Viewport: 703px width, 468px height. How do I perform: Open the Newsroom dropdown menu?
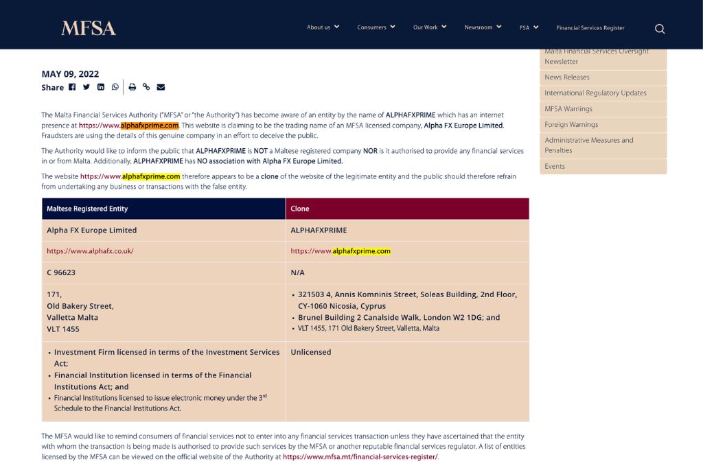tap(483, 27)
